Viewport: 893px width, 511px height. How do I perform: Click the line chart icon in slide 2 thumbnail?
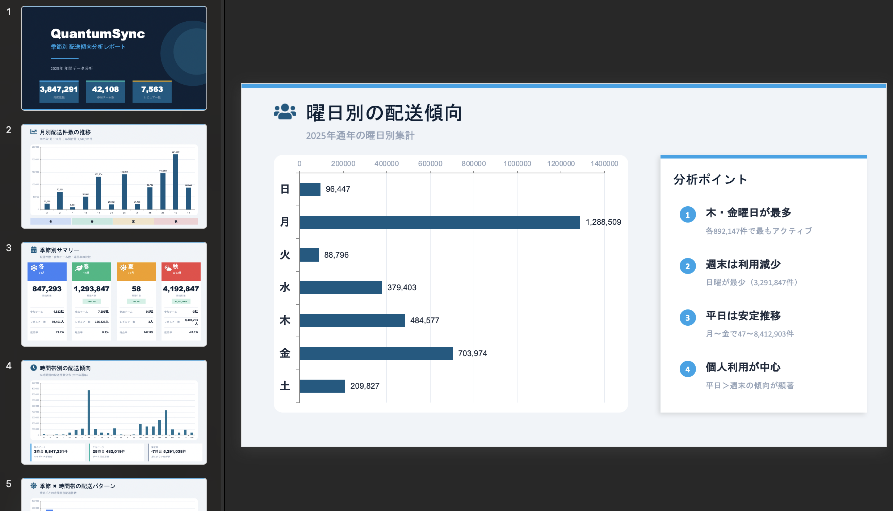[x=33, y=132]
